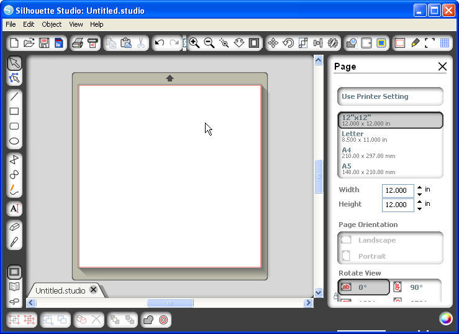Open the Library book icon

14,287
